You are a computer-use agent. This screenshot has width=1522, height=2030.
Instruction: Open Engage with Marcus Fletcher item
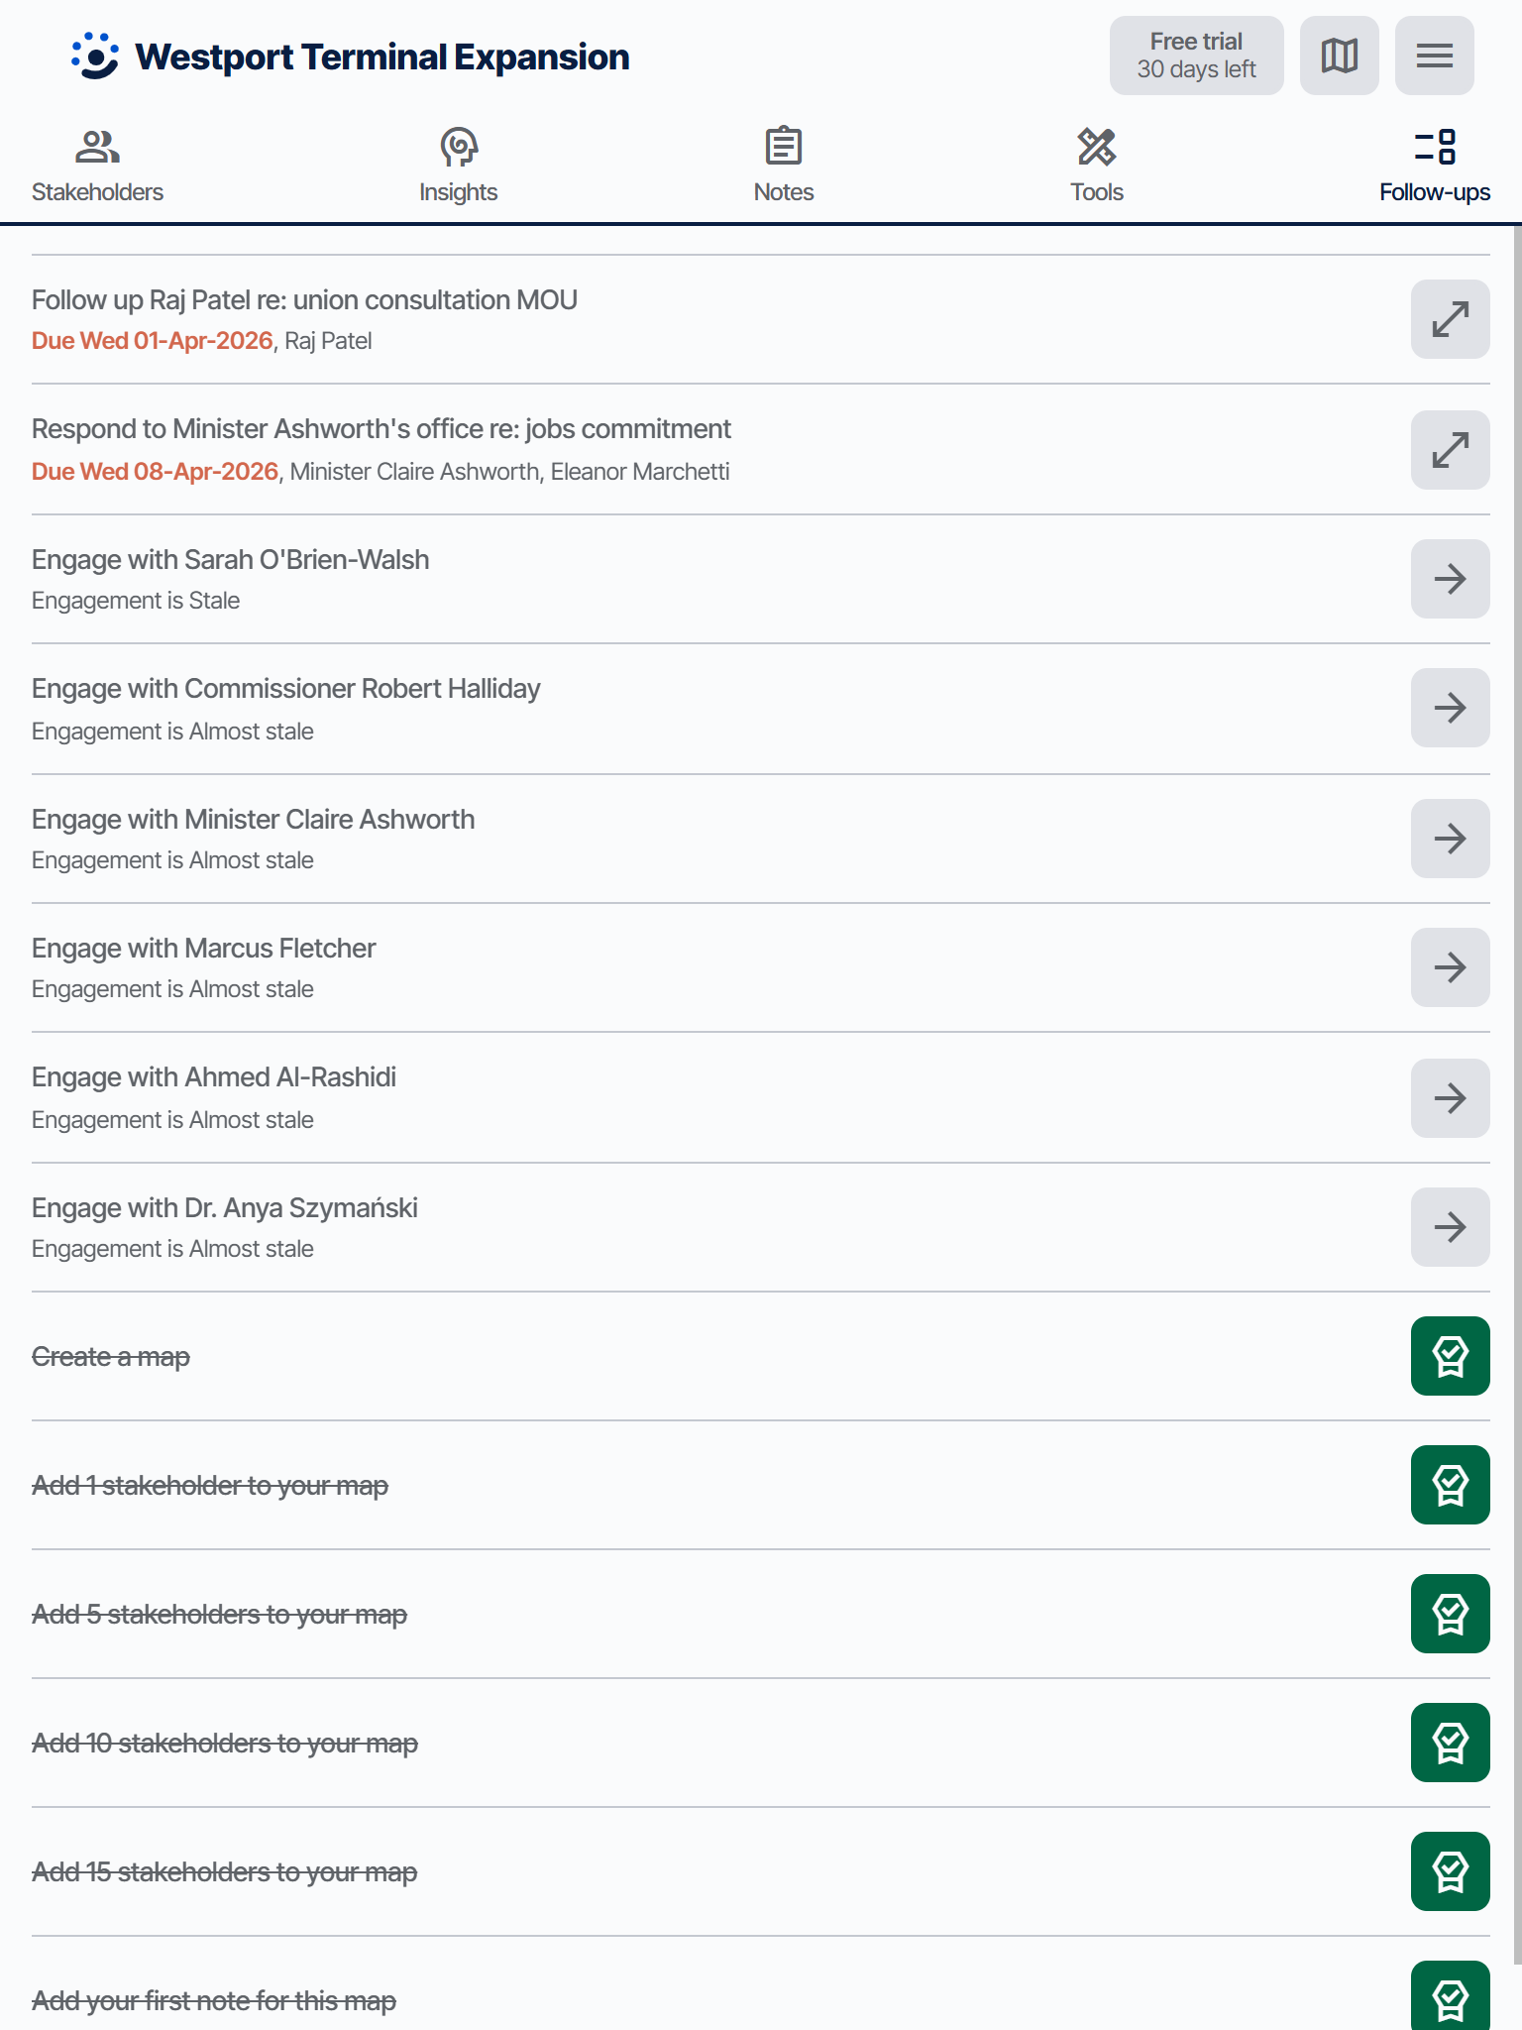1449,966
